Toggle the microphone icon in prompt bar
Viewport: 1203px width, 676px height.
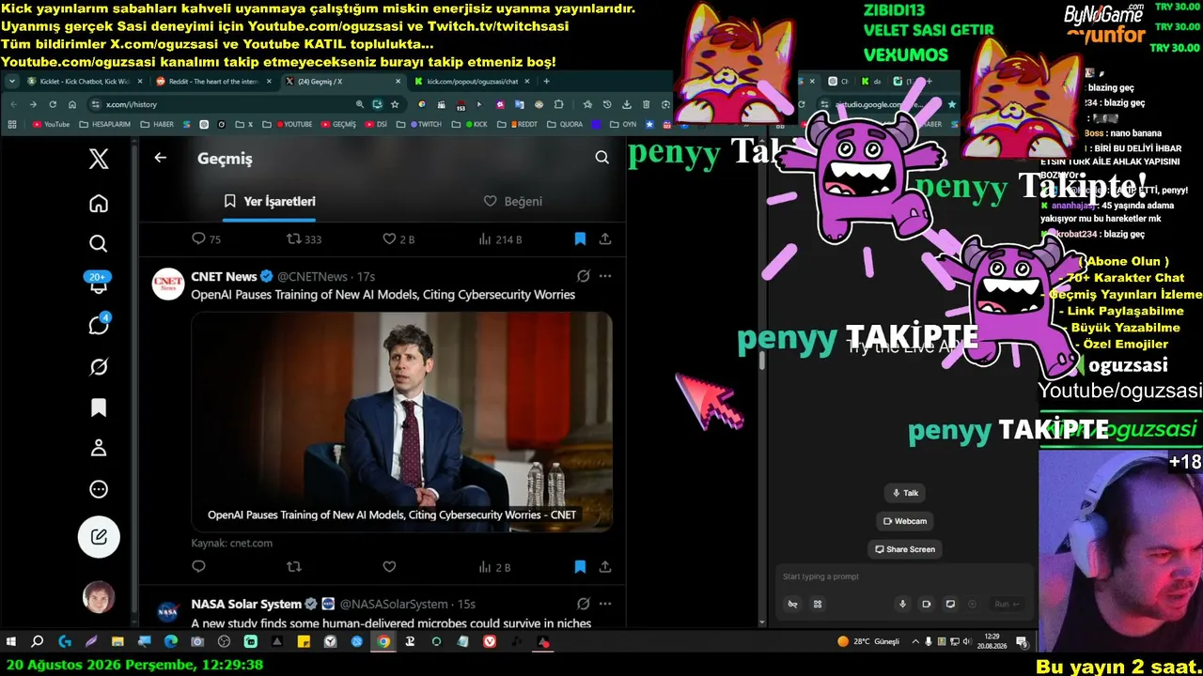(x=902, y=604)
